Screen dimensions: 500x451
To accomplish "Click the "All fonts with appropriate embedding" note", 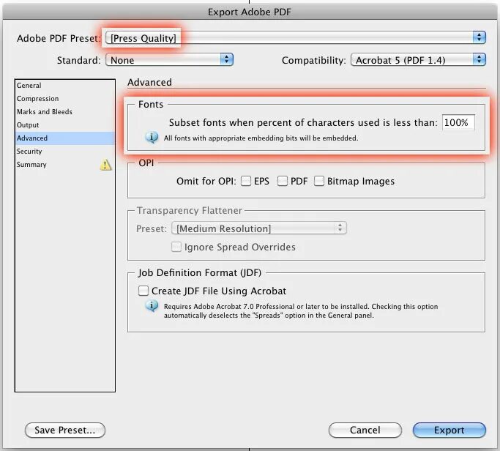I will (x=261, y=138).
